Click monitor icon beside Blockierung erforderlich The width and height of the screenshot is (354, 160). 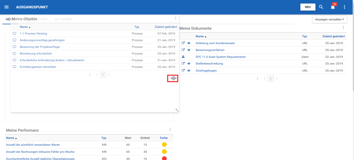coord(15,54)
